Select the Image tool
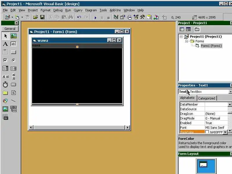232x174 pixels. coord(6,109)
